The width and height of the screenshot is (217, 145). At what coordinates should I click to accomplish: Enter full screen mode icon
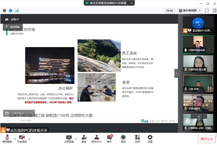207,11
